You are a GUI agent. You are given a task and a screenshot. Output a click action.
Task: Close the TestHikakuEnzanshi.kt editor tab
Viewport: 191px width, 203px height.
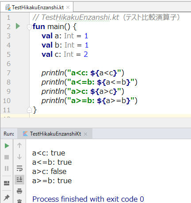pyautogui.click(x=68, y=7)
